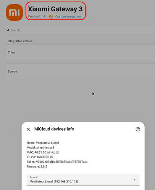The width and height of the screenshot is (155, 190).
Task: Select the Ventilateur Lionel (192.168.210.105) device value
Action: 54,182
